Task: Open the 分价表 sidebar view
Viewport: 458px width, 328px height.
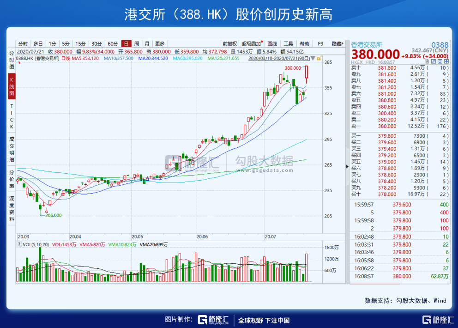Action: point(12,179)
